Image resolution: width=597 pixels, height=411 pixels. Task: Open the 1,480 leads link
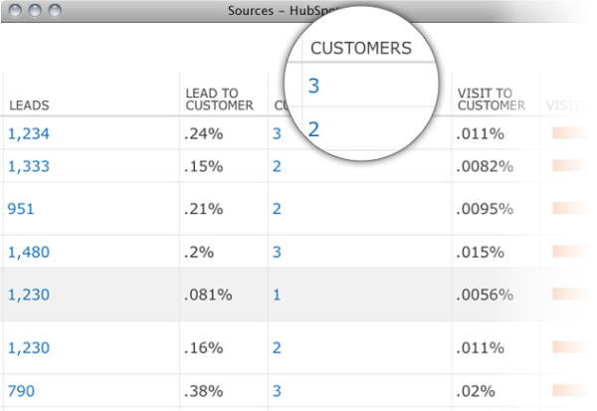(x=27, y=252)
